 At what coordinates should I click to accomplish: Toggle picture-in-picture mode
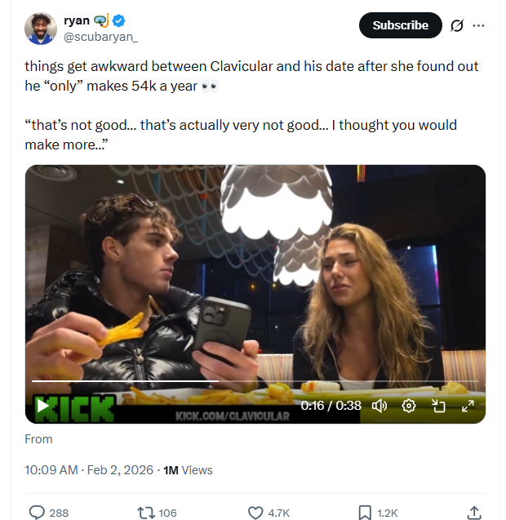pos(438,406)
